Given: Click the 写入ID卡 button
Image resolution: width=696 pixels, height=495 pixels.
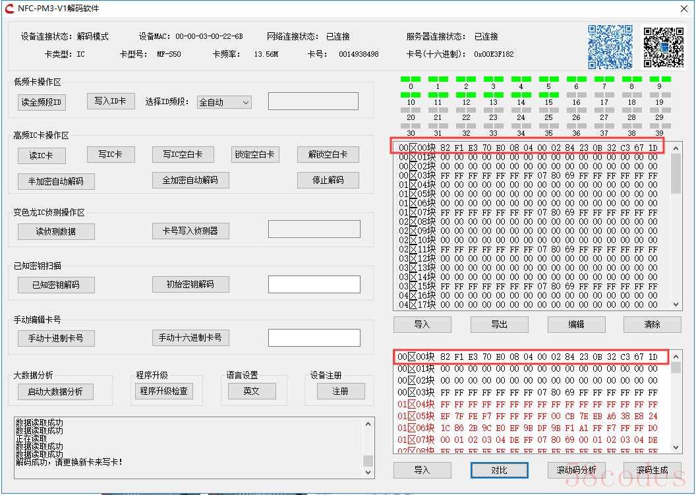Looking at the screenshot, I should [111, 102].
